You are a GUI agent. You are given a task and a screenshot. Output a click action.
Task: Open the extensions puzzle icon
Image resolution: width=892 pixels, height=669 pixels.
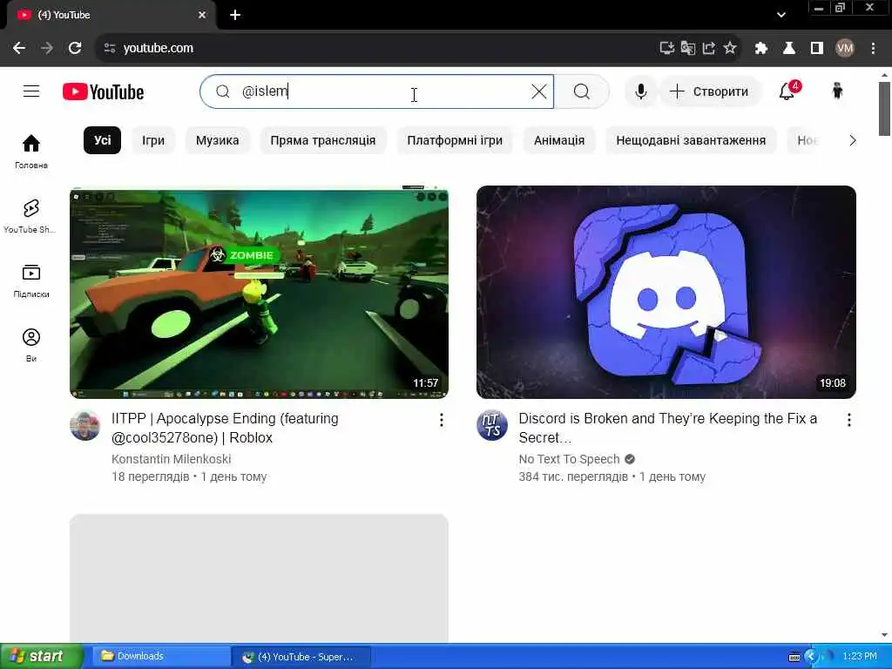click(x=761, y=49)
